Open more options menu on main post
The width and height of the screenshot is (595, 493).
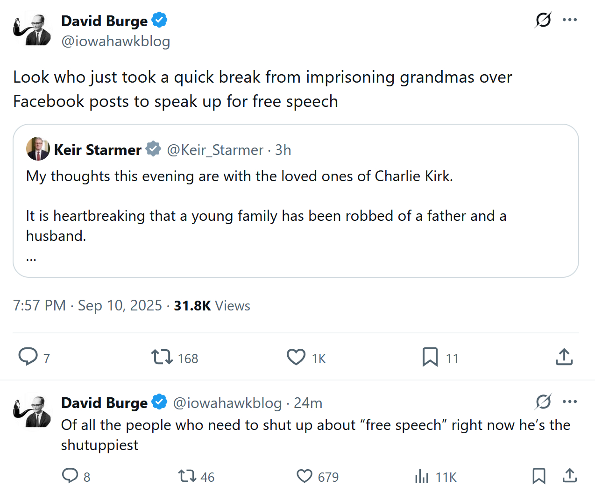click(570, 20)
